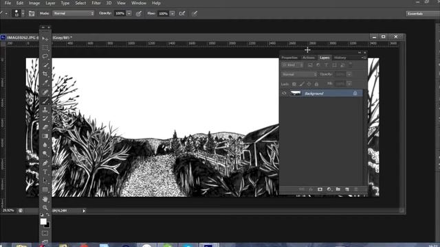Select the History Brush tool
Screen dimensions: 440x247
click(x=45, y=119)
